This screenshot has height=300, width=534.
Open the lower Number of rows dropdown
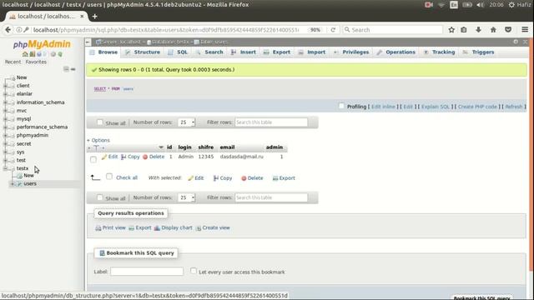[186, 197]
